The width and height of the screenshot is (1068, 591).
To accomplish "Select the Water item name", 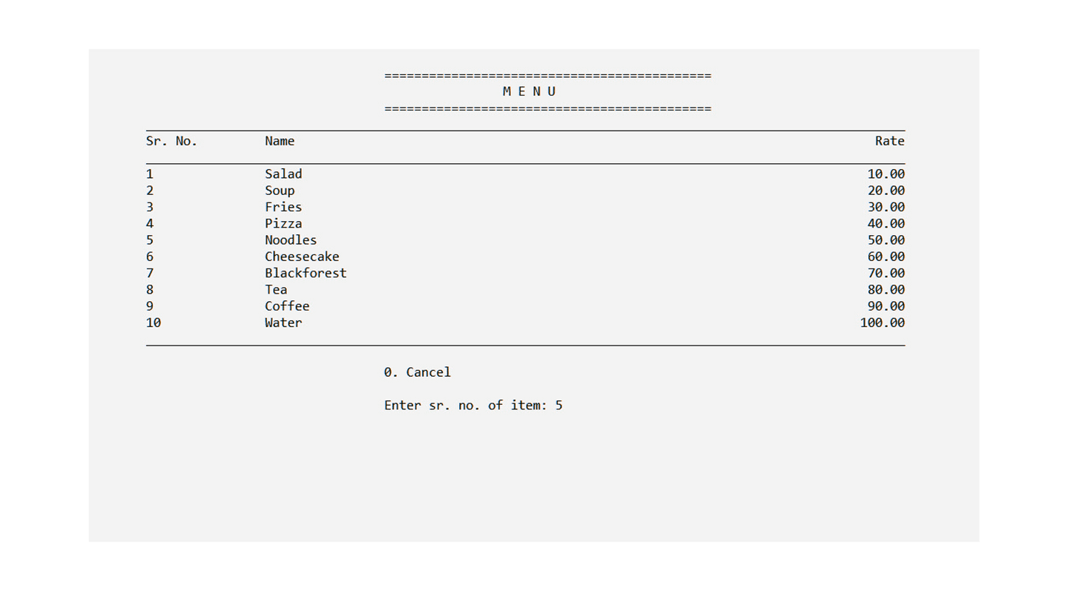I will tap(283, 323).
